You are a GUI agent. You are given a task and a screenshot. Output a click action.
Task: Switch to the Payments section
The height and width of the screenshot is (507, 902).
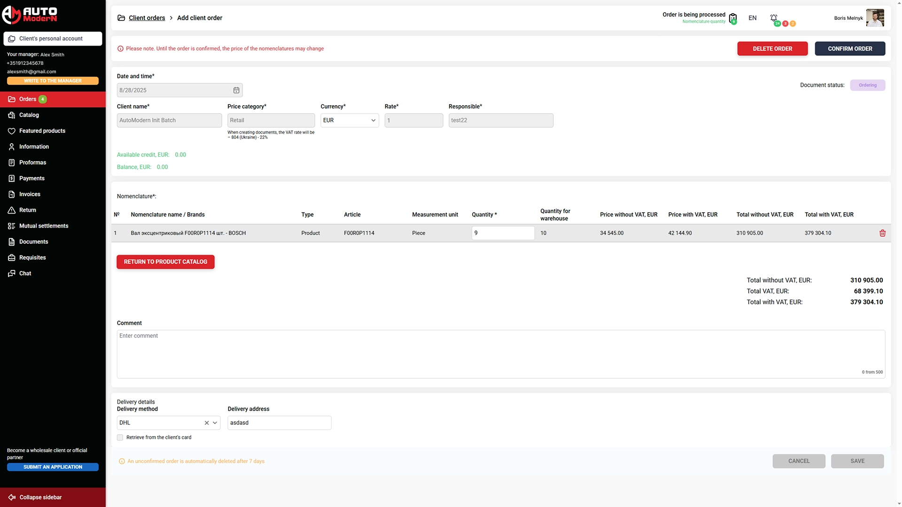pos(11,178)
